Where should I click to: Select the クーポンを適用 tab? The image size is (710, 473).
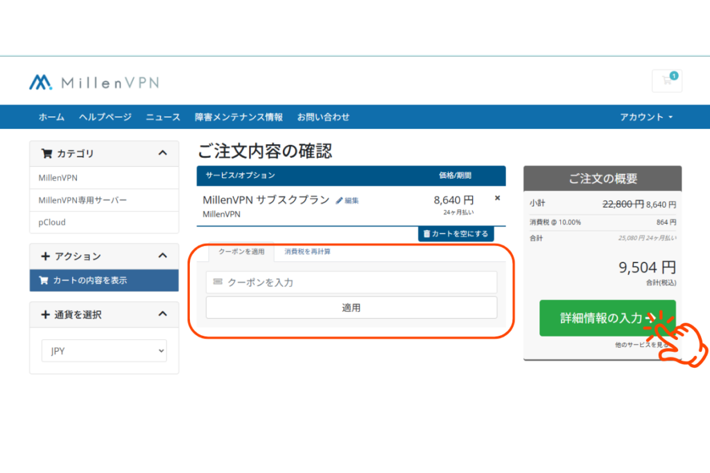tap(241, 252)
